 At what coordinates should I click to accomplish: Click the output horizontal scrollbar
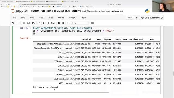pyautogui.click(x=70, y=92)
